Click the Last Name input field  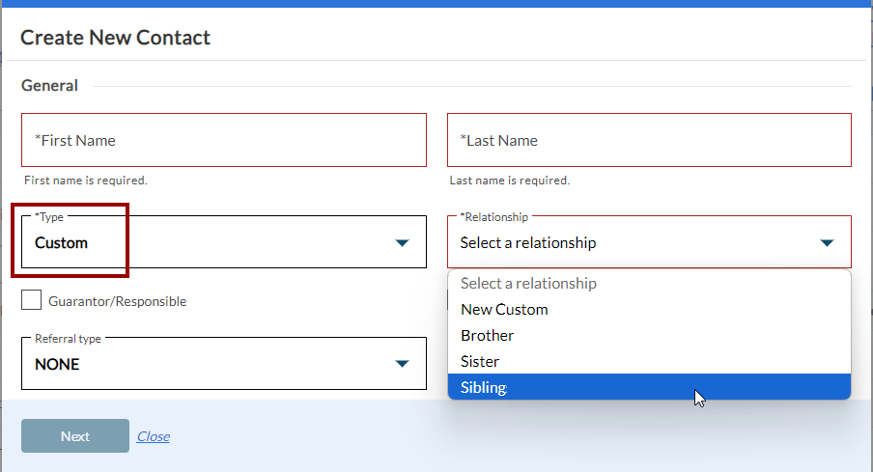[648, 141]
